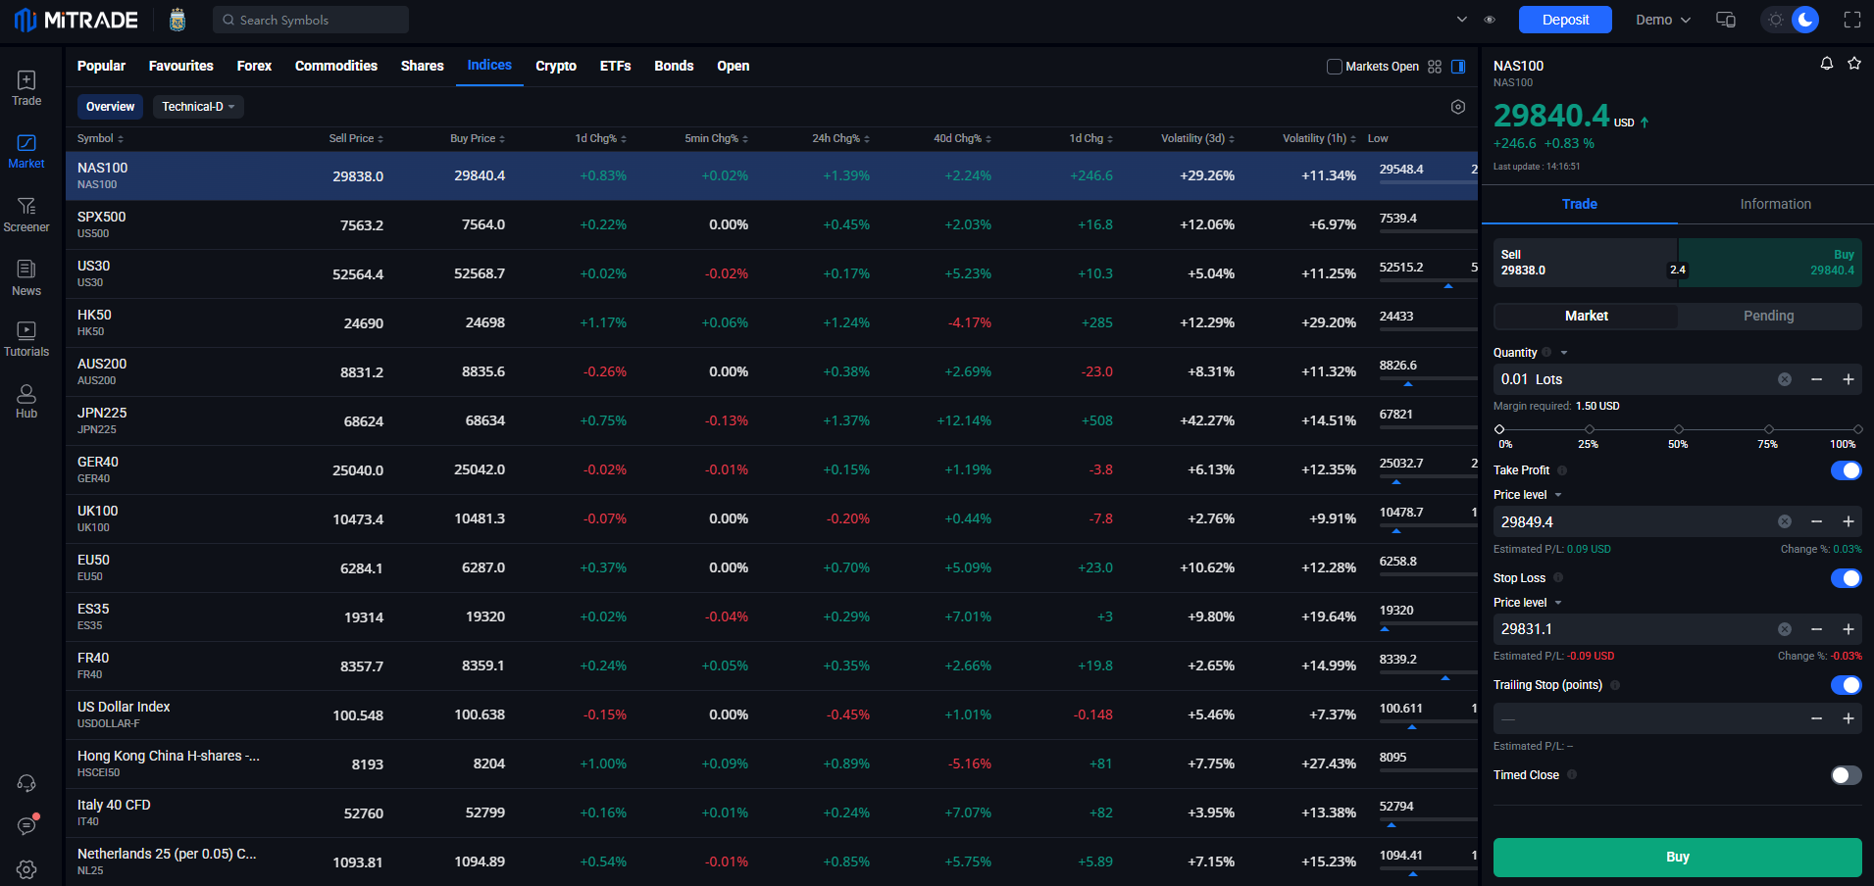Open the Market sidebar section
Viewport: 1874px width, 886px height.
pos(26,152)
